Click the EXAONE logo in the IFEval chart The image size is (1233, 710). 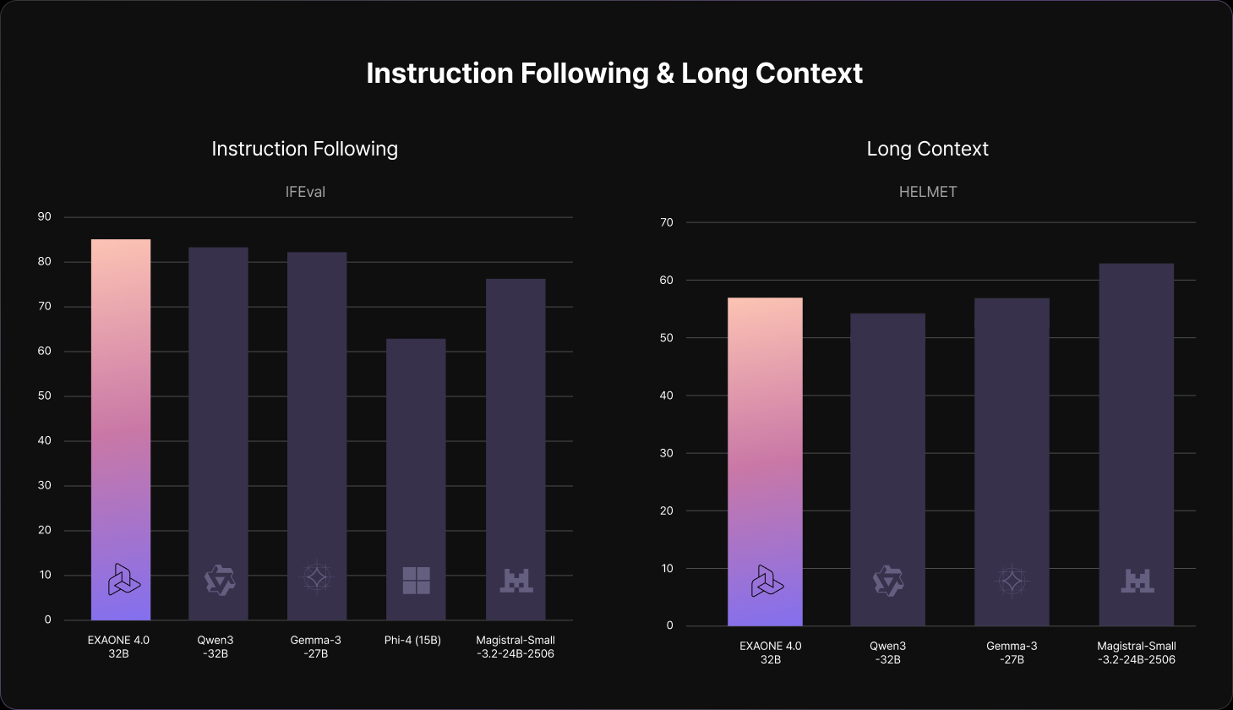tap(123, 580)
